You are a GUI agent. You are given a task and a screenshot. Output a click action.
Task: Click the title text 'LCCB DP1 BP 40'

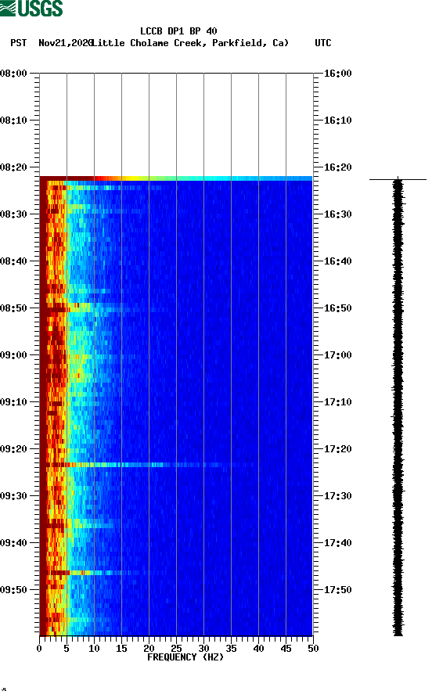point(178,31)
